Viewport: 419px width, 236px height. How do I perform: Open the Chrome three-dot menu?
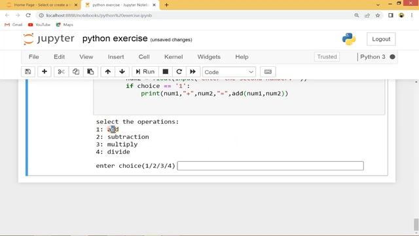(x=412, y=16)
